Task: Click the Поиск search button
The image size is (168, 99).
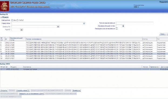Action: tap(163, 34)
